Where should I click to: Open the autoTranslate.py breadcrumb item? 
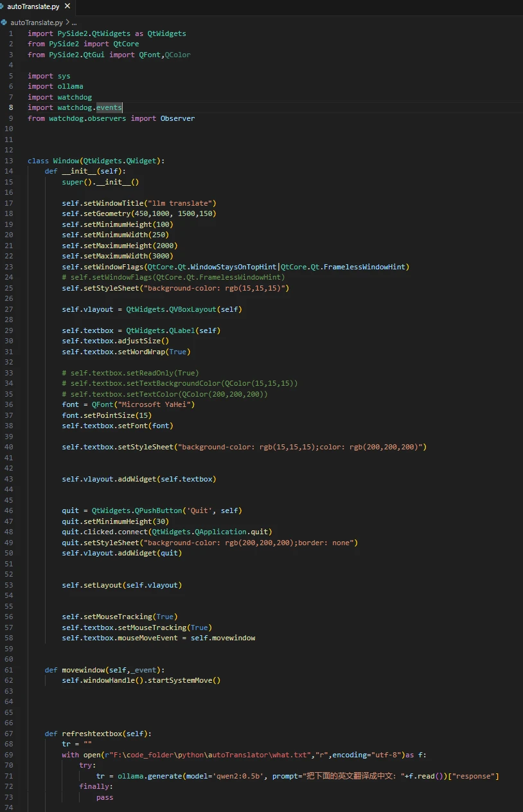click(x=36, y=22)
